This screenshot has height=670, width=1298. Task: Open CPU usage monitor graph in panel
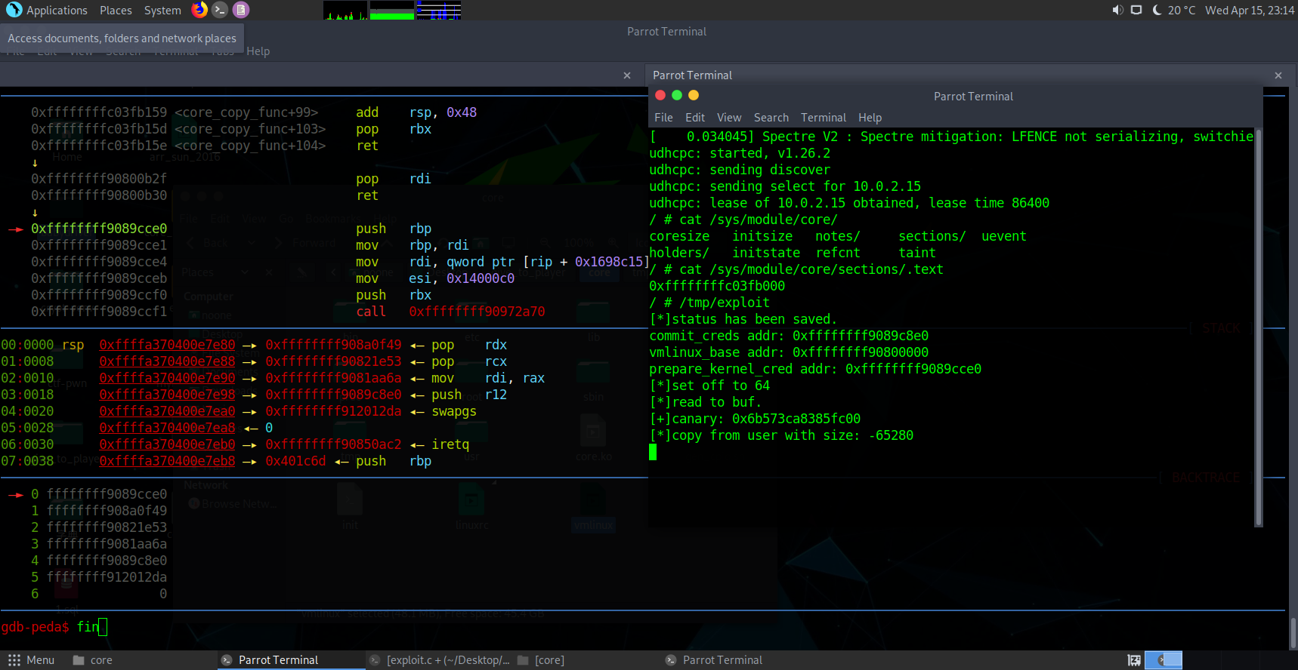click(345, 10)
